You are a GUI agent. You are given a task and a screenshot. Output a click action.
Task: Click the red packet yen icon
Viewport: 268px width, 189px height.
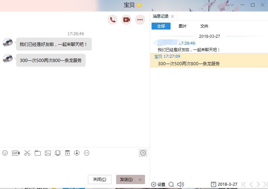coord(67,153)
